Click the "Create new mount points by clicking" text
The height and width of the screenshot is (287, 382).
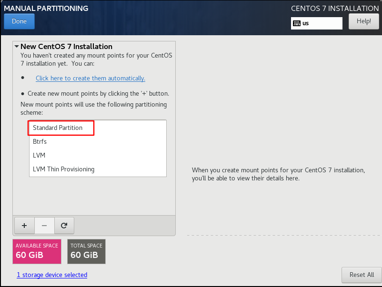pos(98,94)
